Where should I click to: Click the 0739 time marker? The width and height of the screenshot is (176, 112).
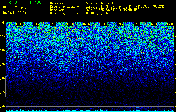[x=154, y=24]
